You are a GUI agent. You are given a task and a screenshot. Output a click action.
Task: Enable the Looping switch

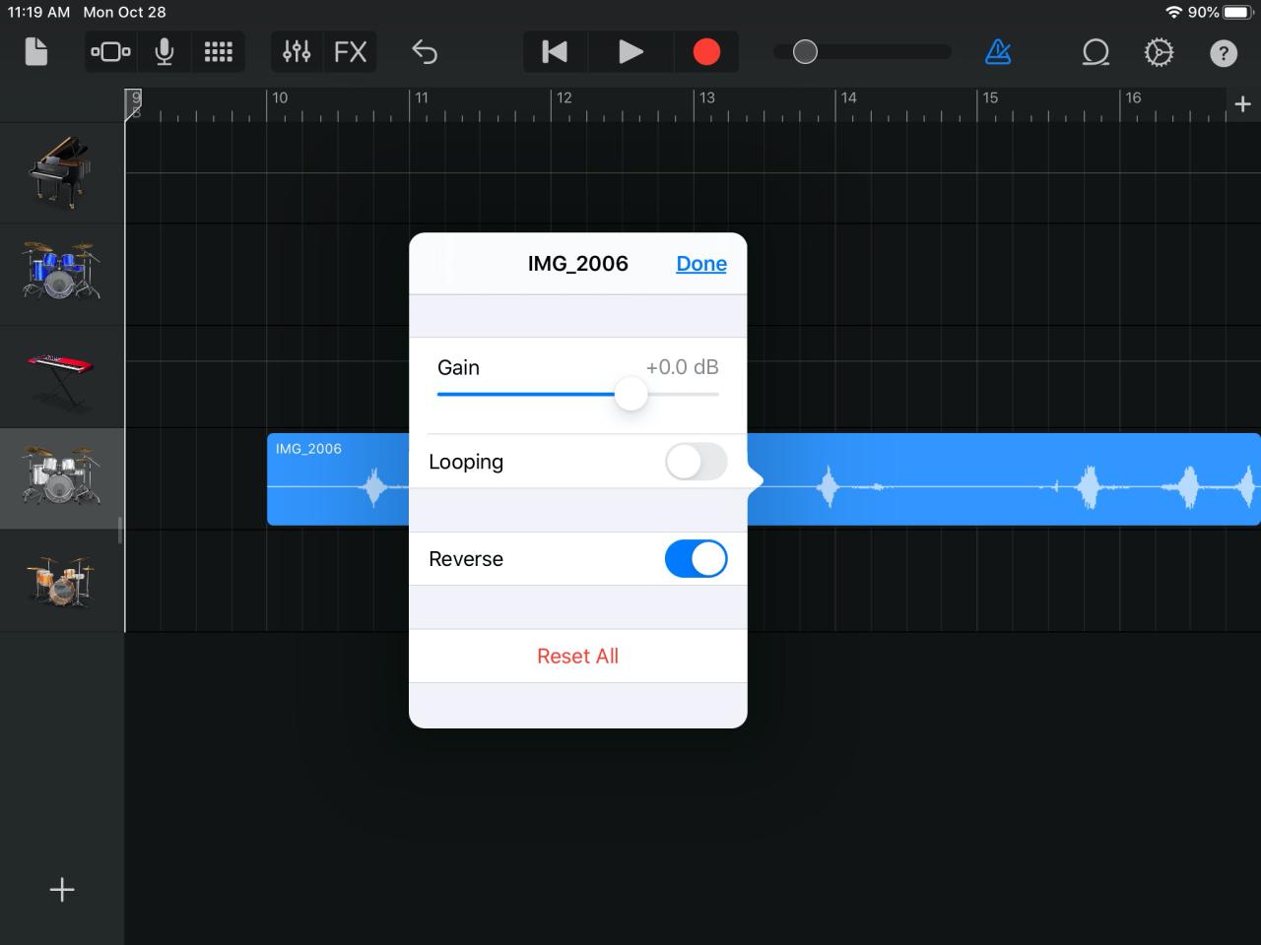(x=696, y=462)
